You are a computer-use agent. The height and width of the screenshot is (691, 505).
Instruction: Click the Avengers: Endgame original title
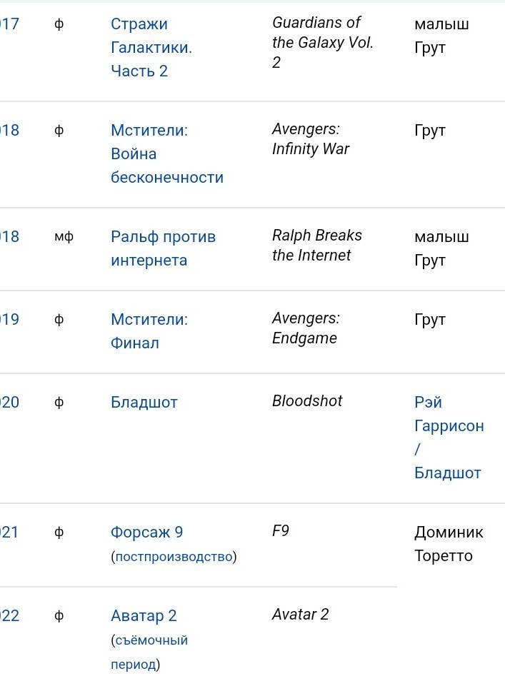[x=306, y=328]
